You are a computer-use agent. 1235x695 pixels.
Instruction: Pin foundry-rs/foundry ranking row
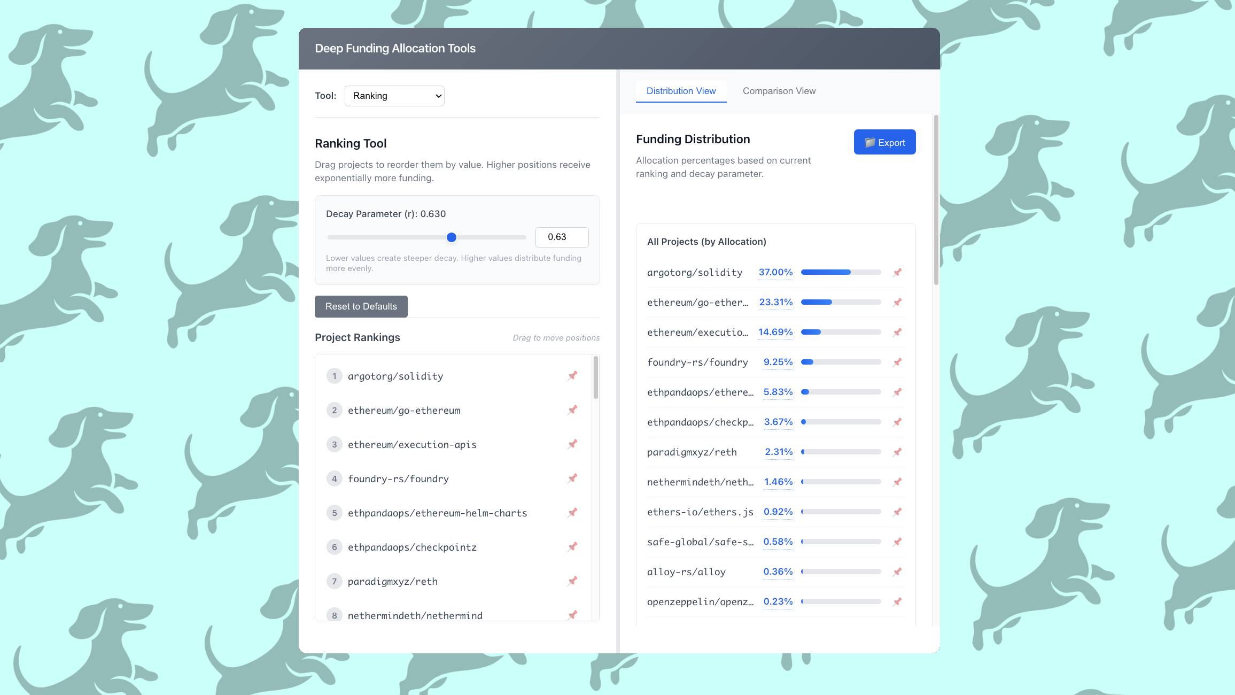click(572, 478)
